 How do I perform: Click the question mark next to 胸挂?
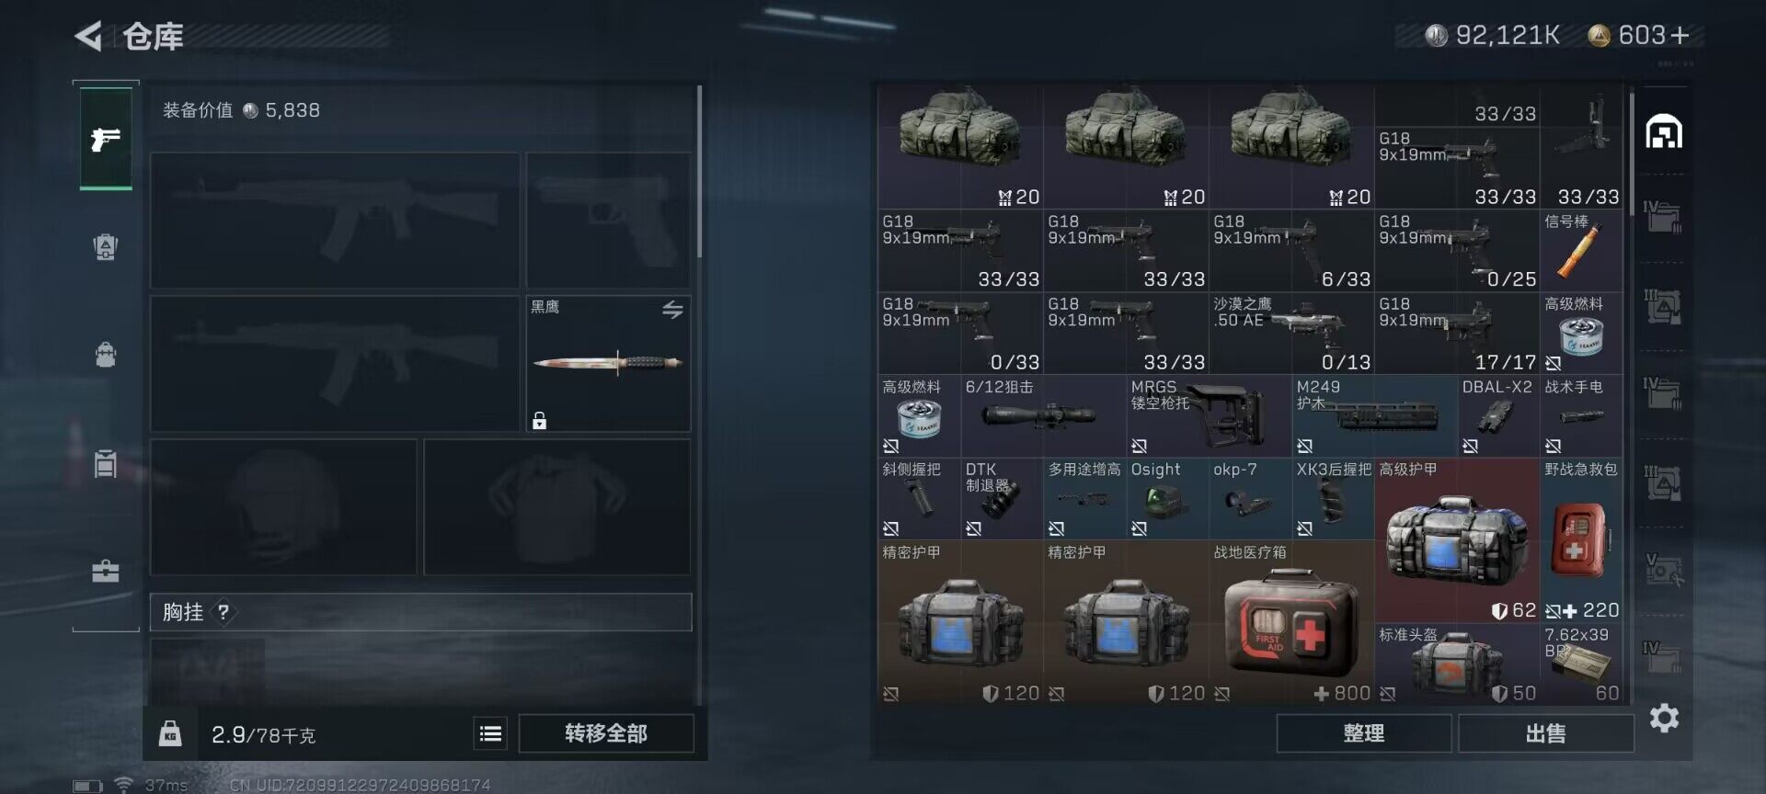pos(224,612)
